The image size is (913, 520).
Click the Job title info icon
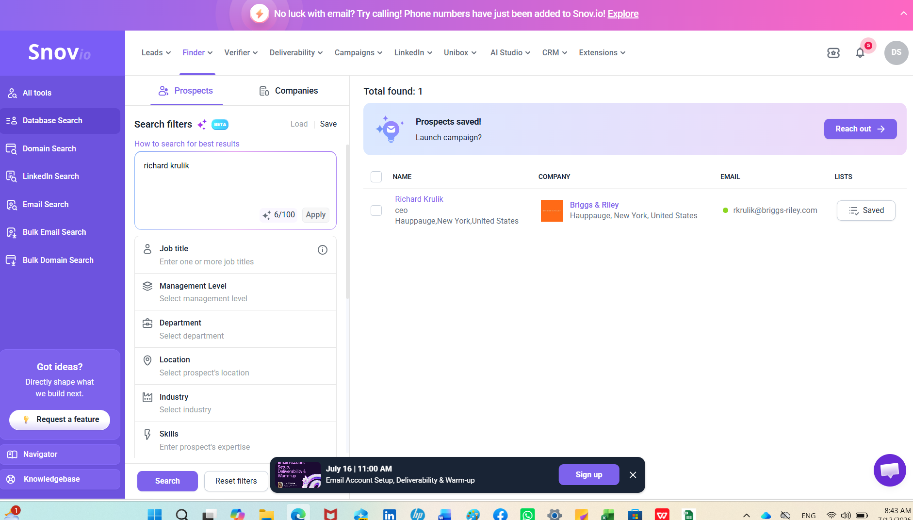pyautogui.click(x=323, y=250)
